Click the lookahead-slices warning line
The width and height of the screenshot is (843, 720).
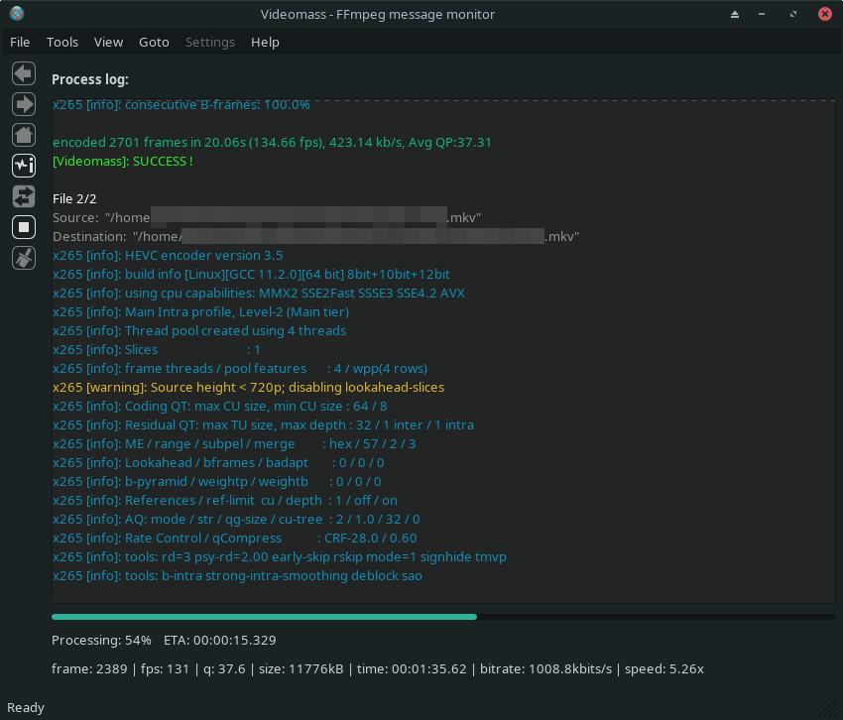click(x=248, y=387)
